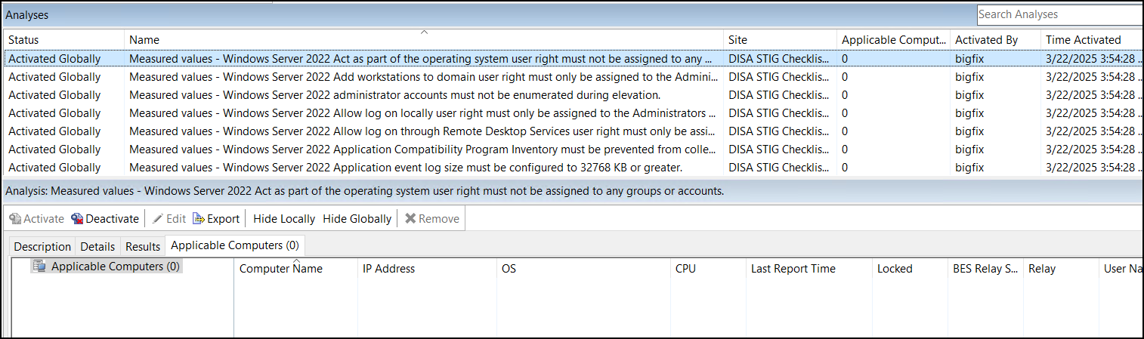Select the Applicable Computers tree node icon
The image size is (1144, 339).
point(39,267)
